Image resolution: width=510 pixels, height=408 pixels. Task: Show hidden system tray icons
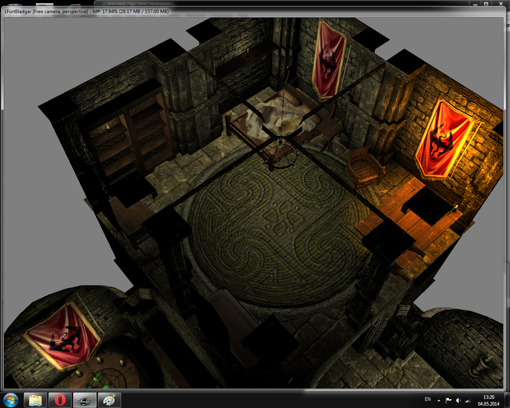tap(439, 400)
